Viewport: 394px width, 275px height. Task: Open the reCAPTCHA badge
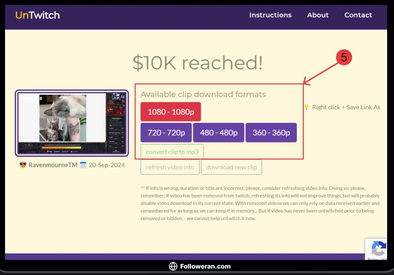click(x=378, y=249)
